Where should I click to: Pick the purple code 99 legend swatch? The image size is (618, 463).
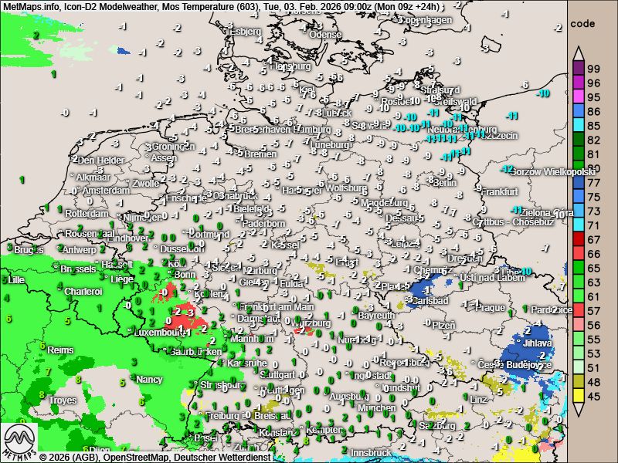[x=579, y=69]
